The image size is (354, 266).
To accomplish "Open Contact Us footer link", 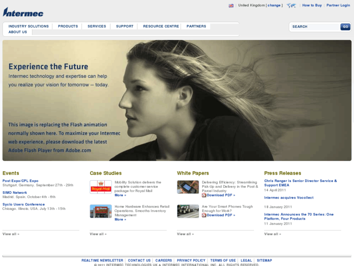I will coord(139,261).
